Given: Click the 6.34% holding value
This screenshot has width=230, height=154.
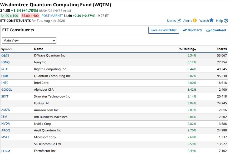Looking at the screenshot, I should tap(192, 55).
